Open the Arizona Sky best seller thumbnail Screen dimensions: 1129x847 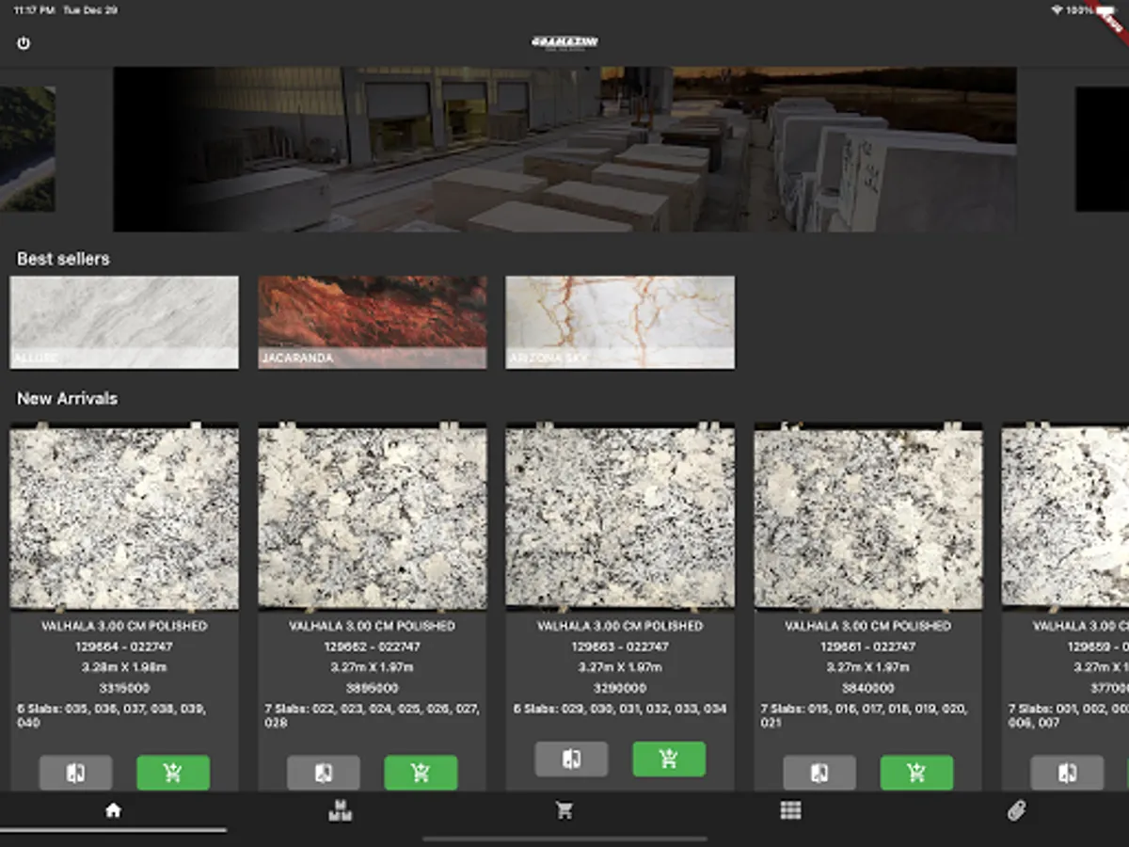(620, 322)
